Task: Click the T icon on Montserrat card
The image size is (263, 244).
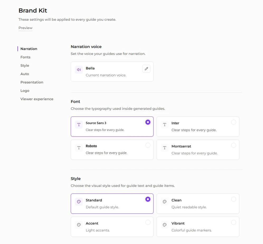Action: coord(165,148)
